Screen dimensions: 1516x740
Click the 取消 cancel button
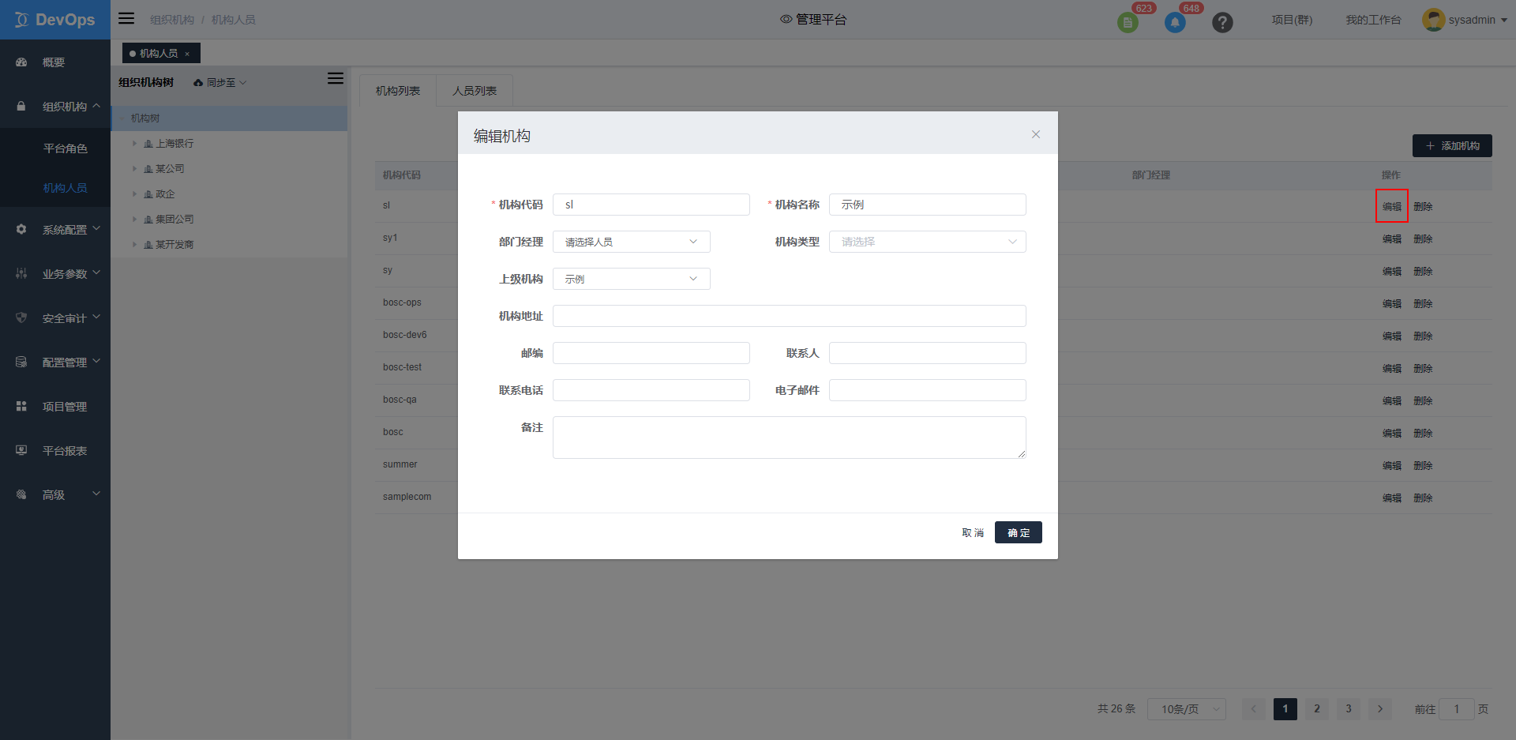click(x=973, y=532)
